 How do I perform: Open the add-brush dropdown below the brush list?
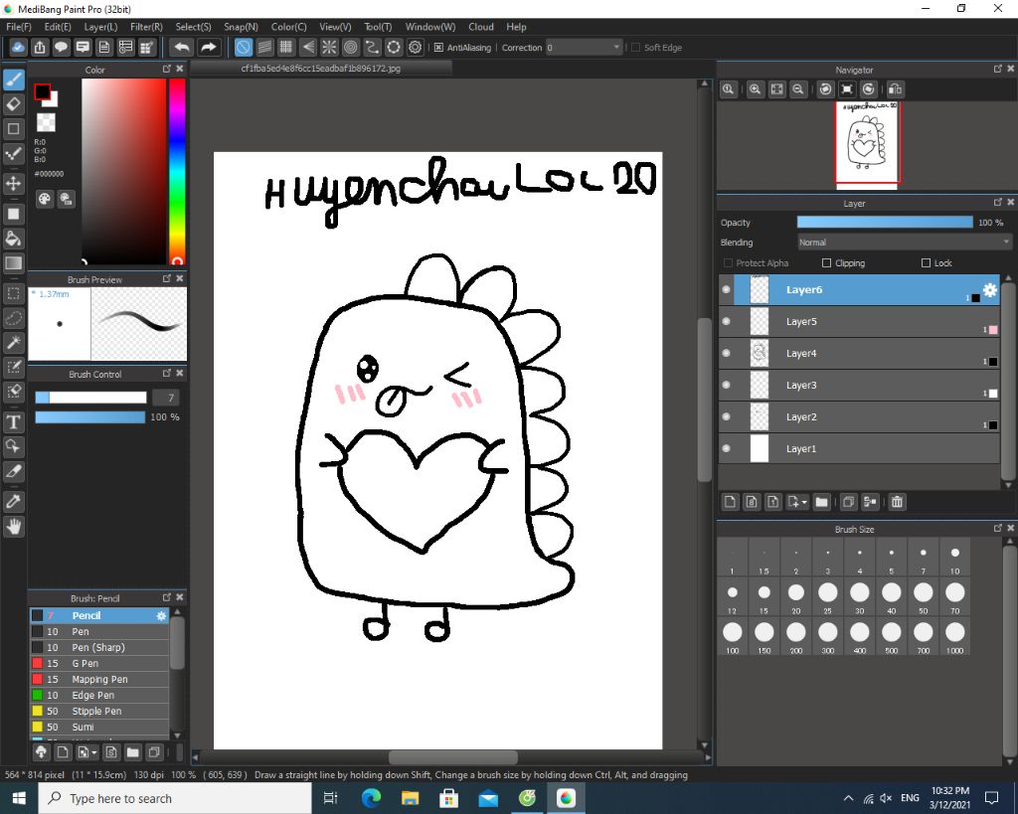pos(94,753)
